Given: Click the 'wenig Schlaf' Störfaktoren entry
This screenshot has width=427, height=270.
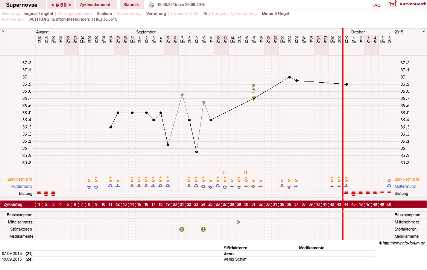Looking at the screenshot, I should tap(235, 259).
